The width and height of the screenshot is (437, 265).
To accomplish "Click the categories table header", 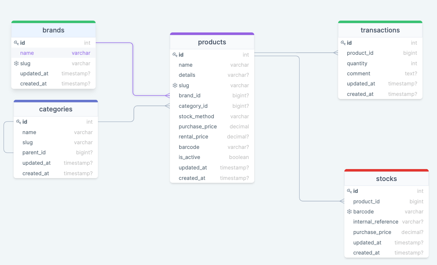I will pyautogui.click(x=56, y=109).
